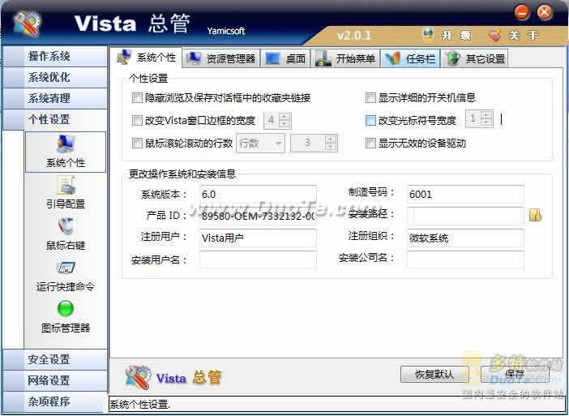The image size is (569, 416).
Task: Increase the cursor width spinner value
Action: click(486, 114)
